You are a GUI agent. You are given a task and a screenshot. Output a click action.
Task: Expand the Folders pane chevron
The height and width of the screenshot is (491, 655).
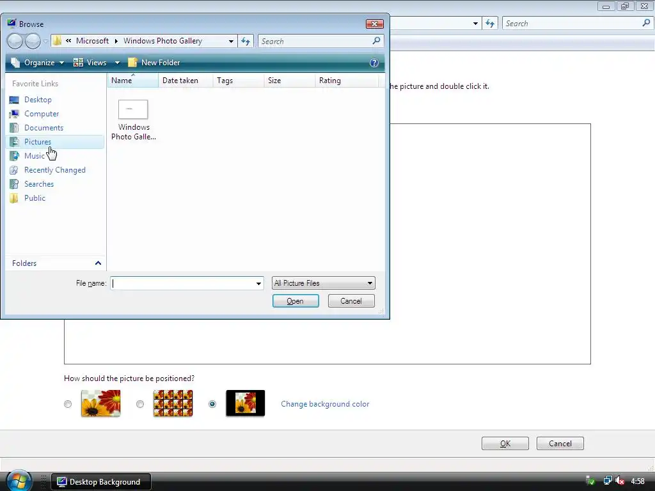pyautogui.click(x=98, y=263)
